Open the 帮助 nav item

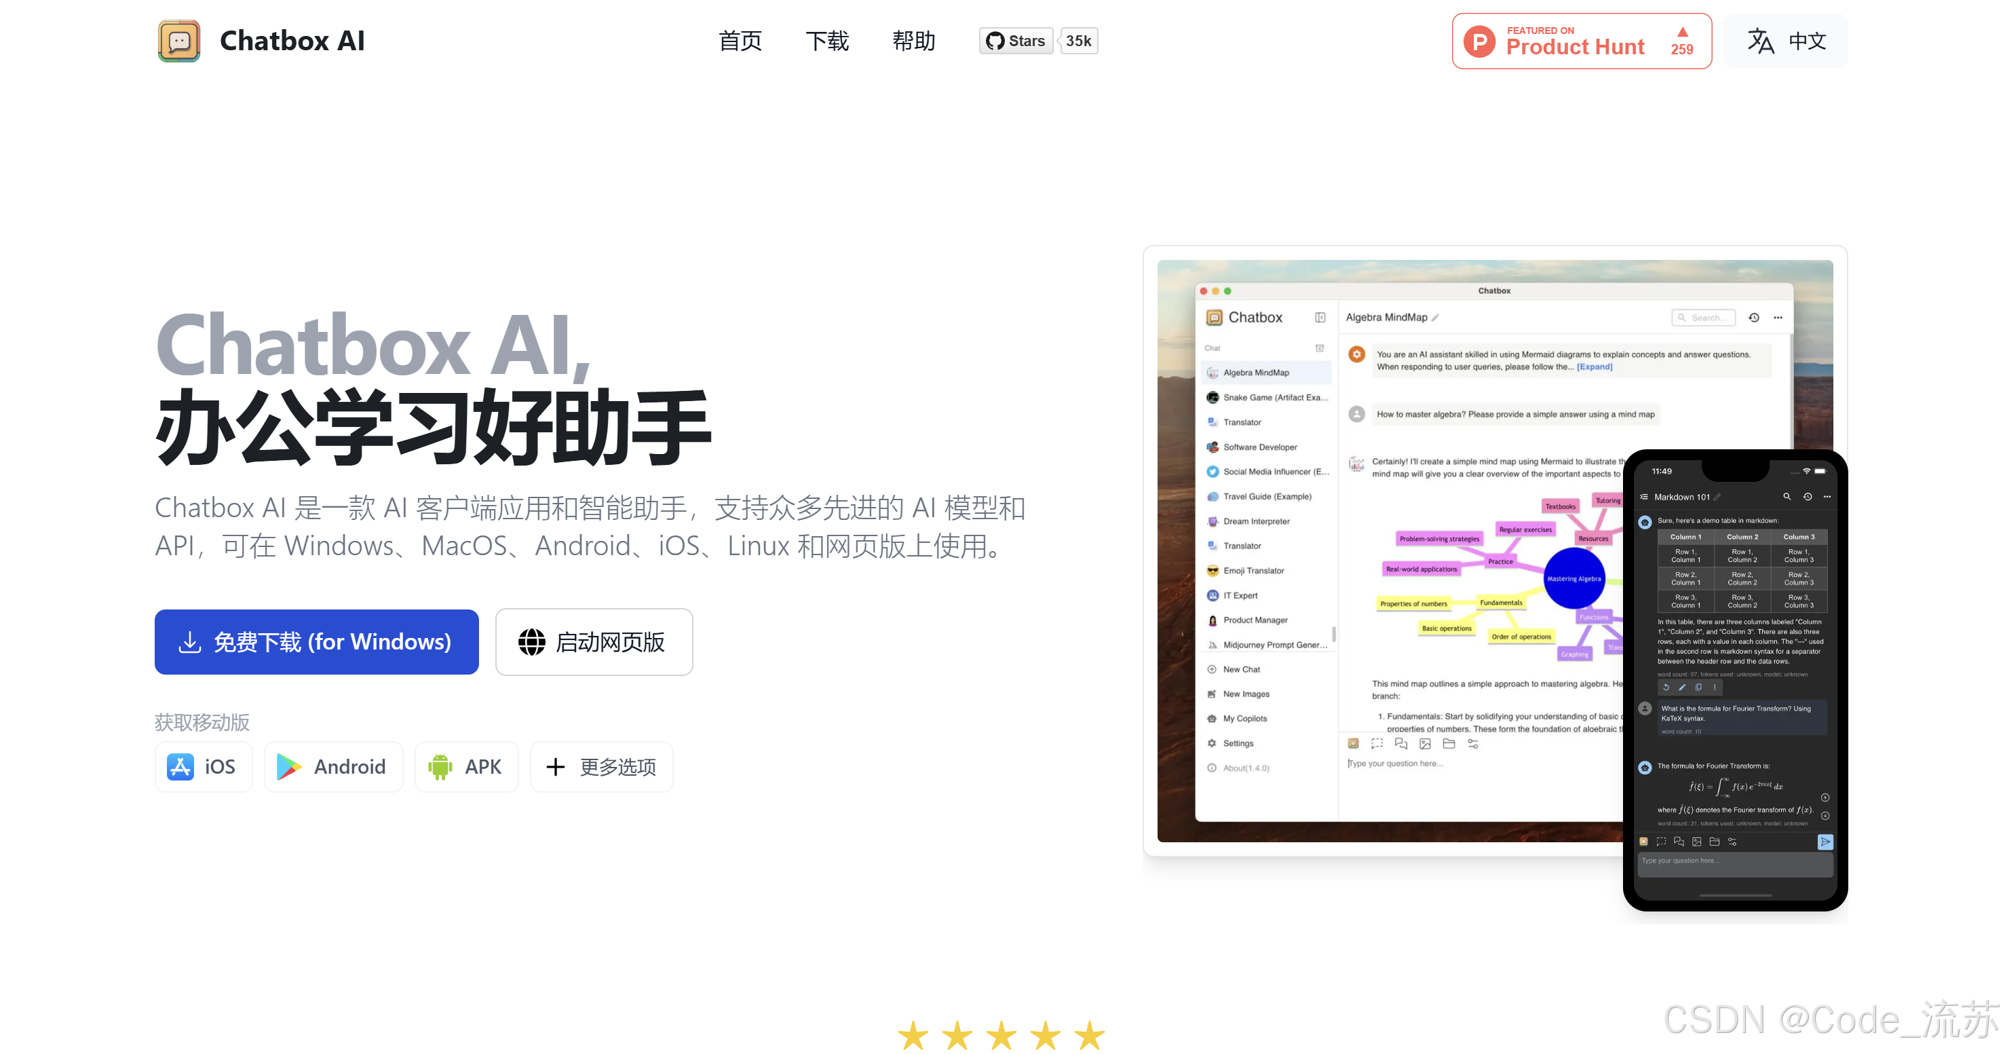click(914, 41)
